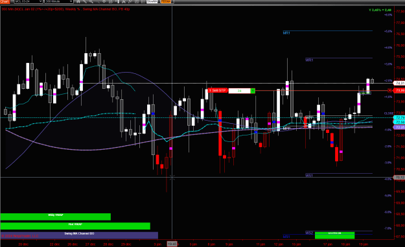The height and width of the screenshot is (247, 405).
Task: Select the WS1 pivot level label
Action: [x=309, y=176]
